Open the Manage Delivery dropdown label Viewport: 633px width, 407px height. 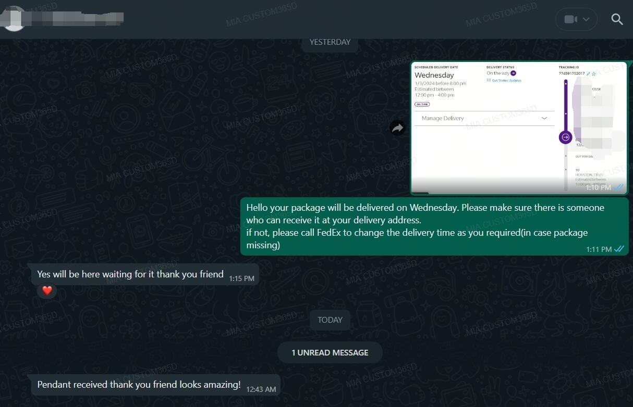443,118
